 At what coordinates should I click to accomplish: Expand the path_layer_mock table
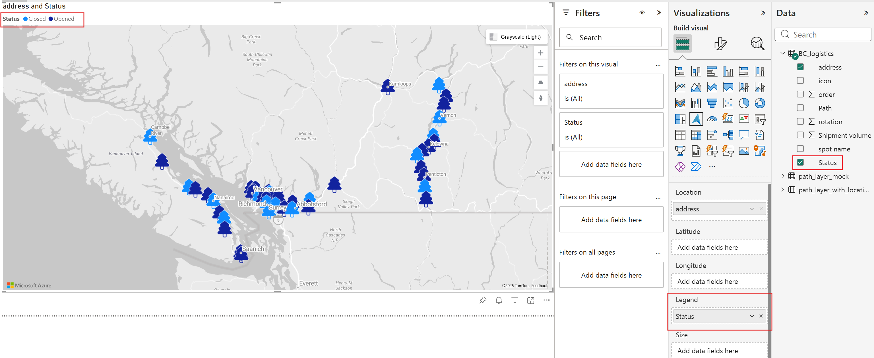click(x=782, y=176)
